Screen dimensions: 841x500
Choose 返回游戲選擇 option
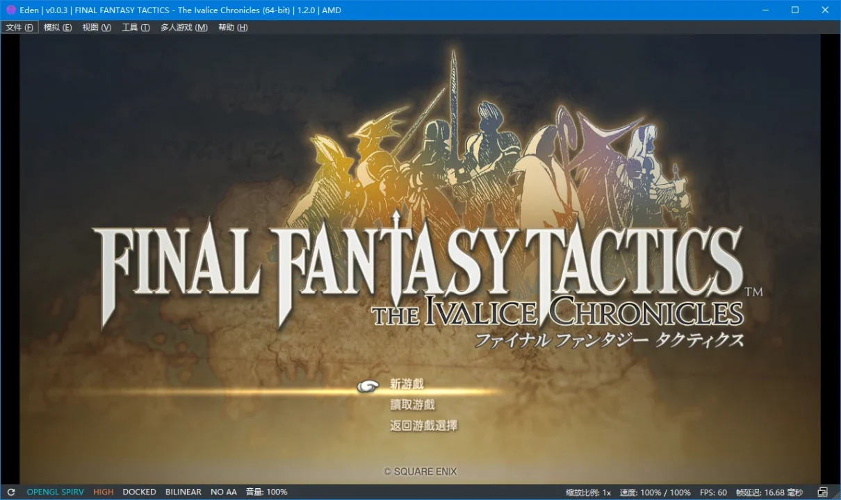(423, 426)
